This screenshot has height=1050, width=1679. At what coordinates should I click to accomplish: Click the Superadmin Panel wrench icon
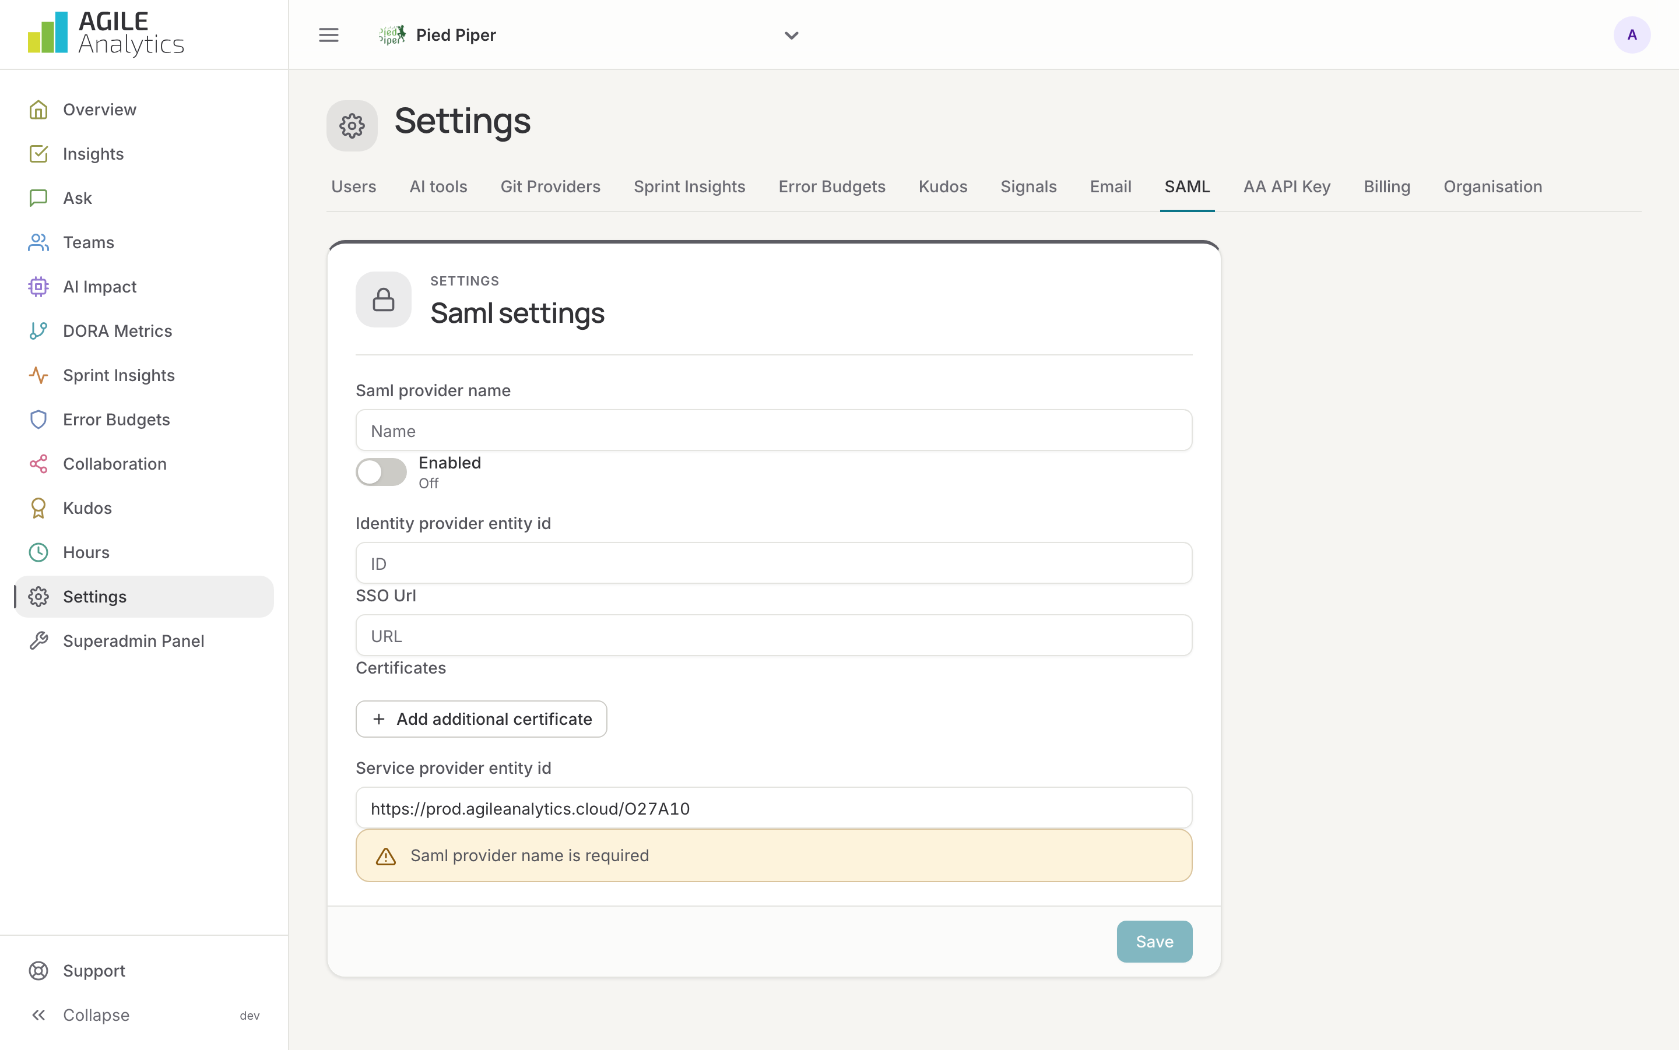[x=38, y=641]
